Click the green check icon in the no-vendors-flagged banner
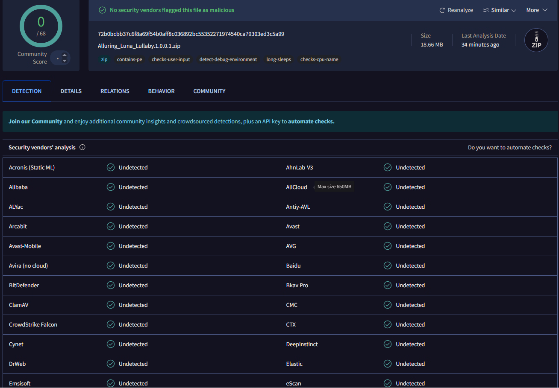The image size is (559, 388). coord(102,10)
